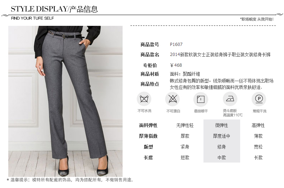
Task: Choose the 高弹性 elasticity option
Action: pos(258,125)
